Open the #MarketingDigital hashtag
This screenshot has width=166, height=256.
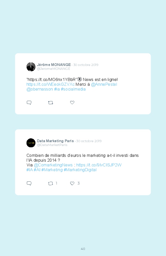(80, 170)
